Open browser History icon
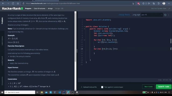The height and width of the screenshot is (96, 172). coord(159,3)
